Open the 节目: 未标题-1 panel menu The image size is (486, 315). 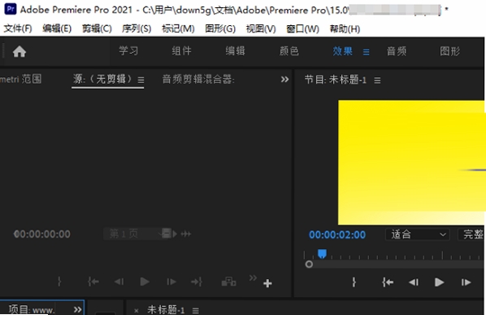[377, 81]
